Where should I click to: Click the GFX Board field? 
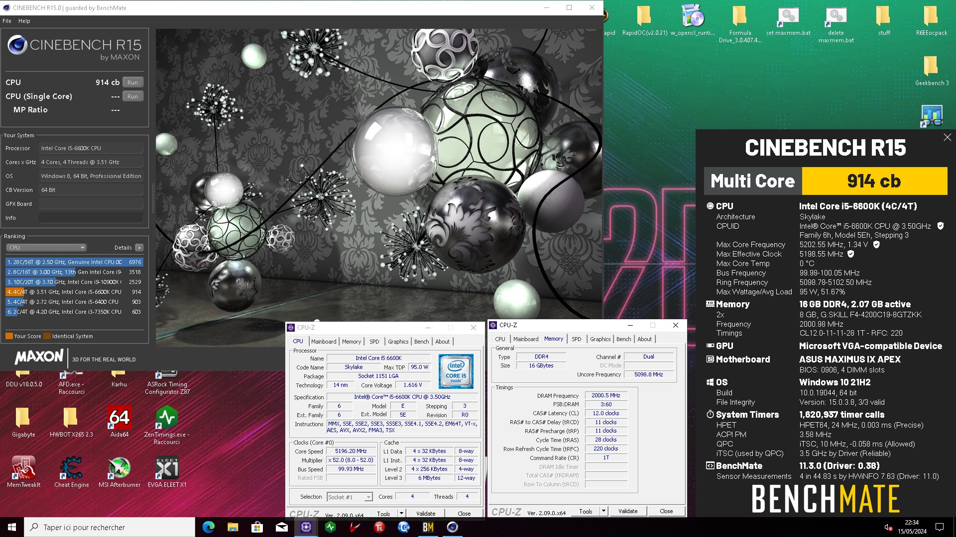(91, 204)
